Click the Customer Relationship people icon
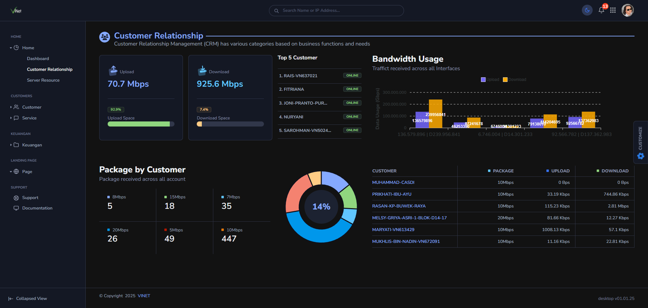The height and width of the screenshot is (308, 648). (x=104, y=37)
